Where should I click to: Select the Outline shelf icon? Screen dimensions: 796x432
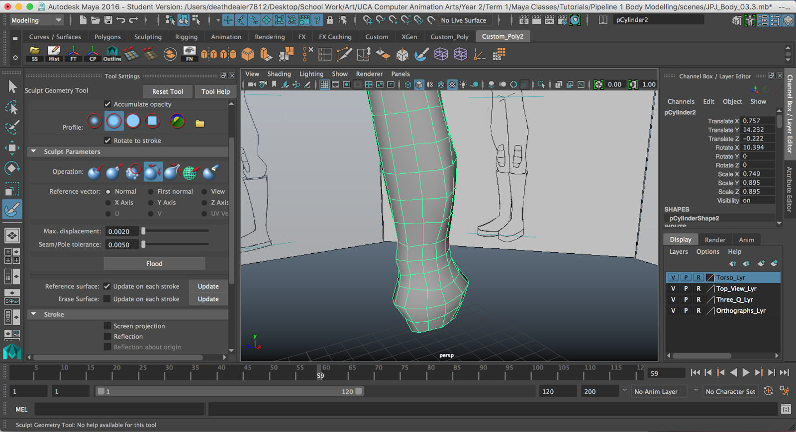112,53
